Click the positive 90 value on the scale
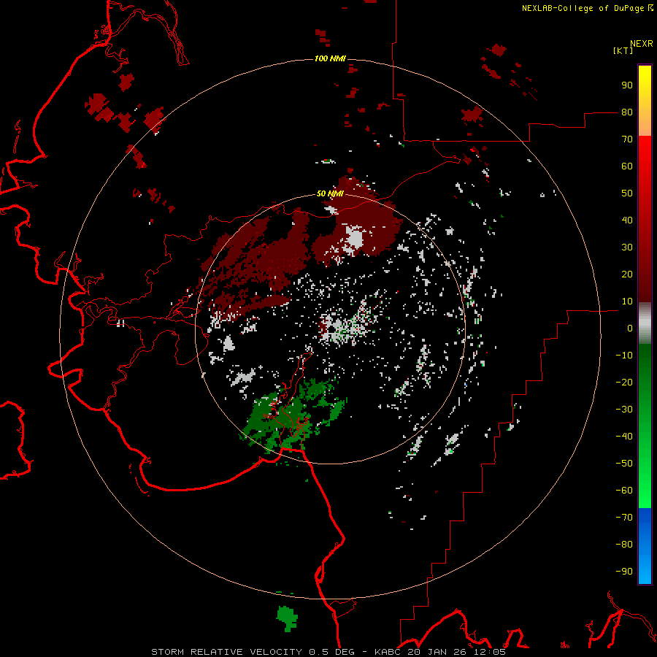The width and height of the screenshot is (657, 657). click(x=627, y=85)
